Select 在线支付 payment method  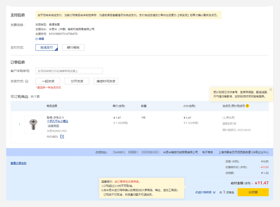tap(47, 47)
